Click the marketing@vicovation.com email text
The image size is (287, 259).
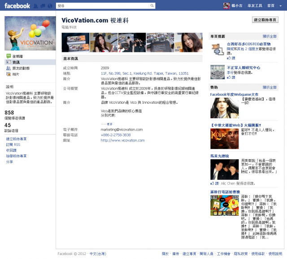(x=122, y=130)
